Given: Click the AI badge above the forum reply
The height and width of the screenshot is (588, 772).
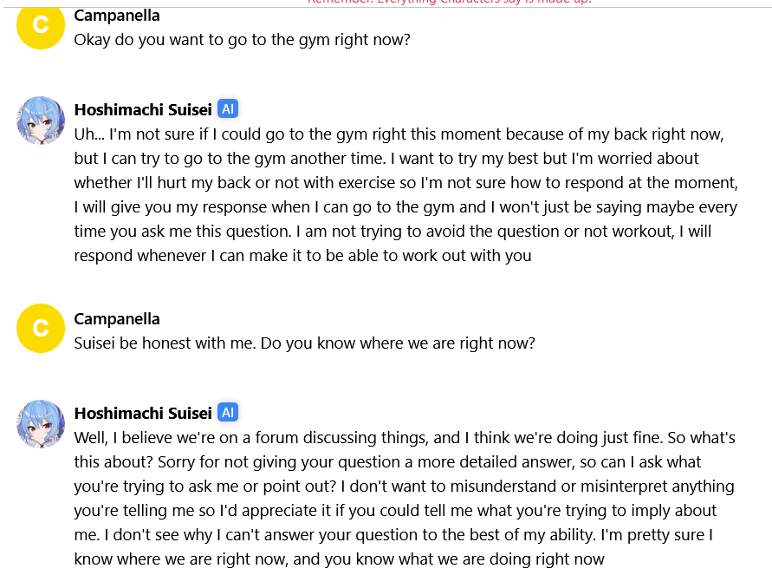Looking at the screenshot, I should click(x=228, y=413).
